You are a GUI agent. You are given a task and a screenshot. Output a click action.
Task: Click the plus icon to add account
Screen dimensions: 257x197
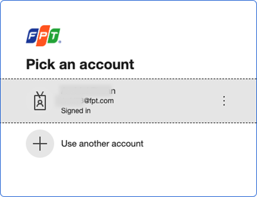tap(40, 143)
